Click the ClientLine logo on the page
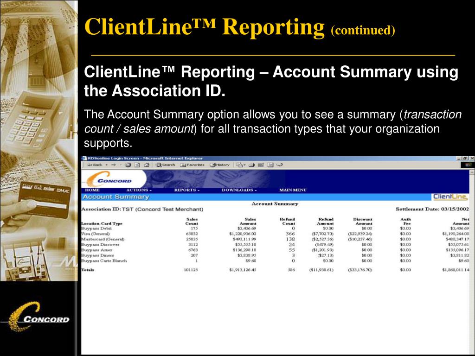 tap(450, 197)
